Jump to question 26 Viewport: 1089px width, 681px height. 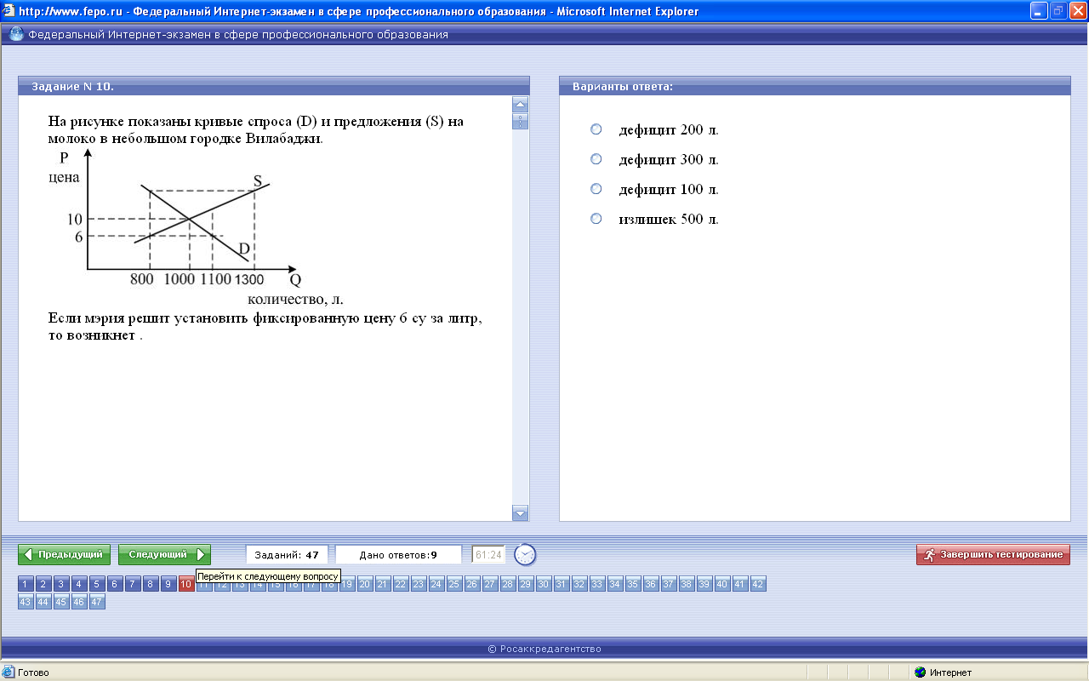pos(472,584)
